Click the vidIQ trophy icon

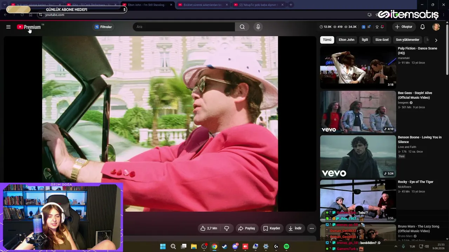coord(377,27)
